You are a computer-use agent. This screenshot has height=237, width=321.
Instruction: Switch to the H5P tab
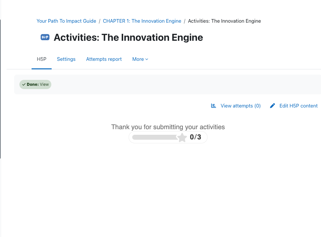click(41, 59)
